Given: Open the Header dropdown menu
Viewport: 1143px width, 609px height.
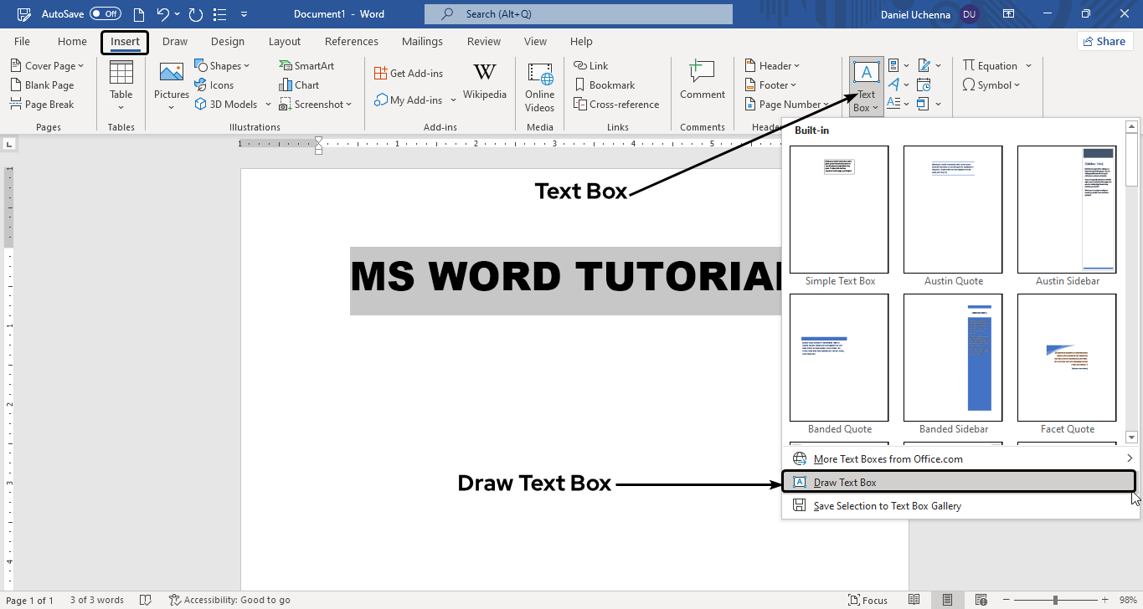Looking at the screenshot, I should click(x=772, y=66).
